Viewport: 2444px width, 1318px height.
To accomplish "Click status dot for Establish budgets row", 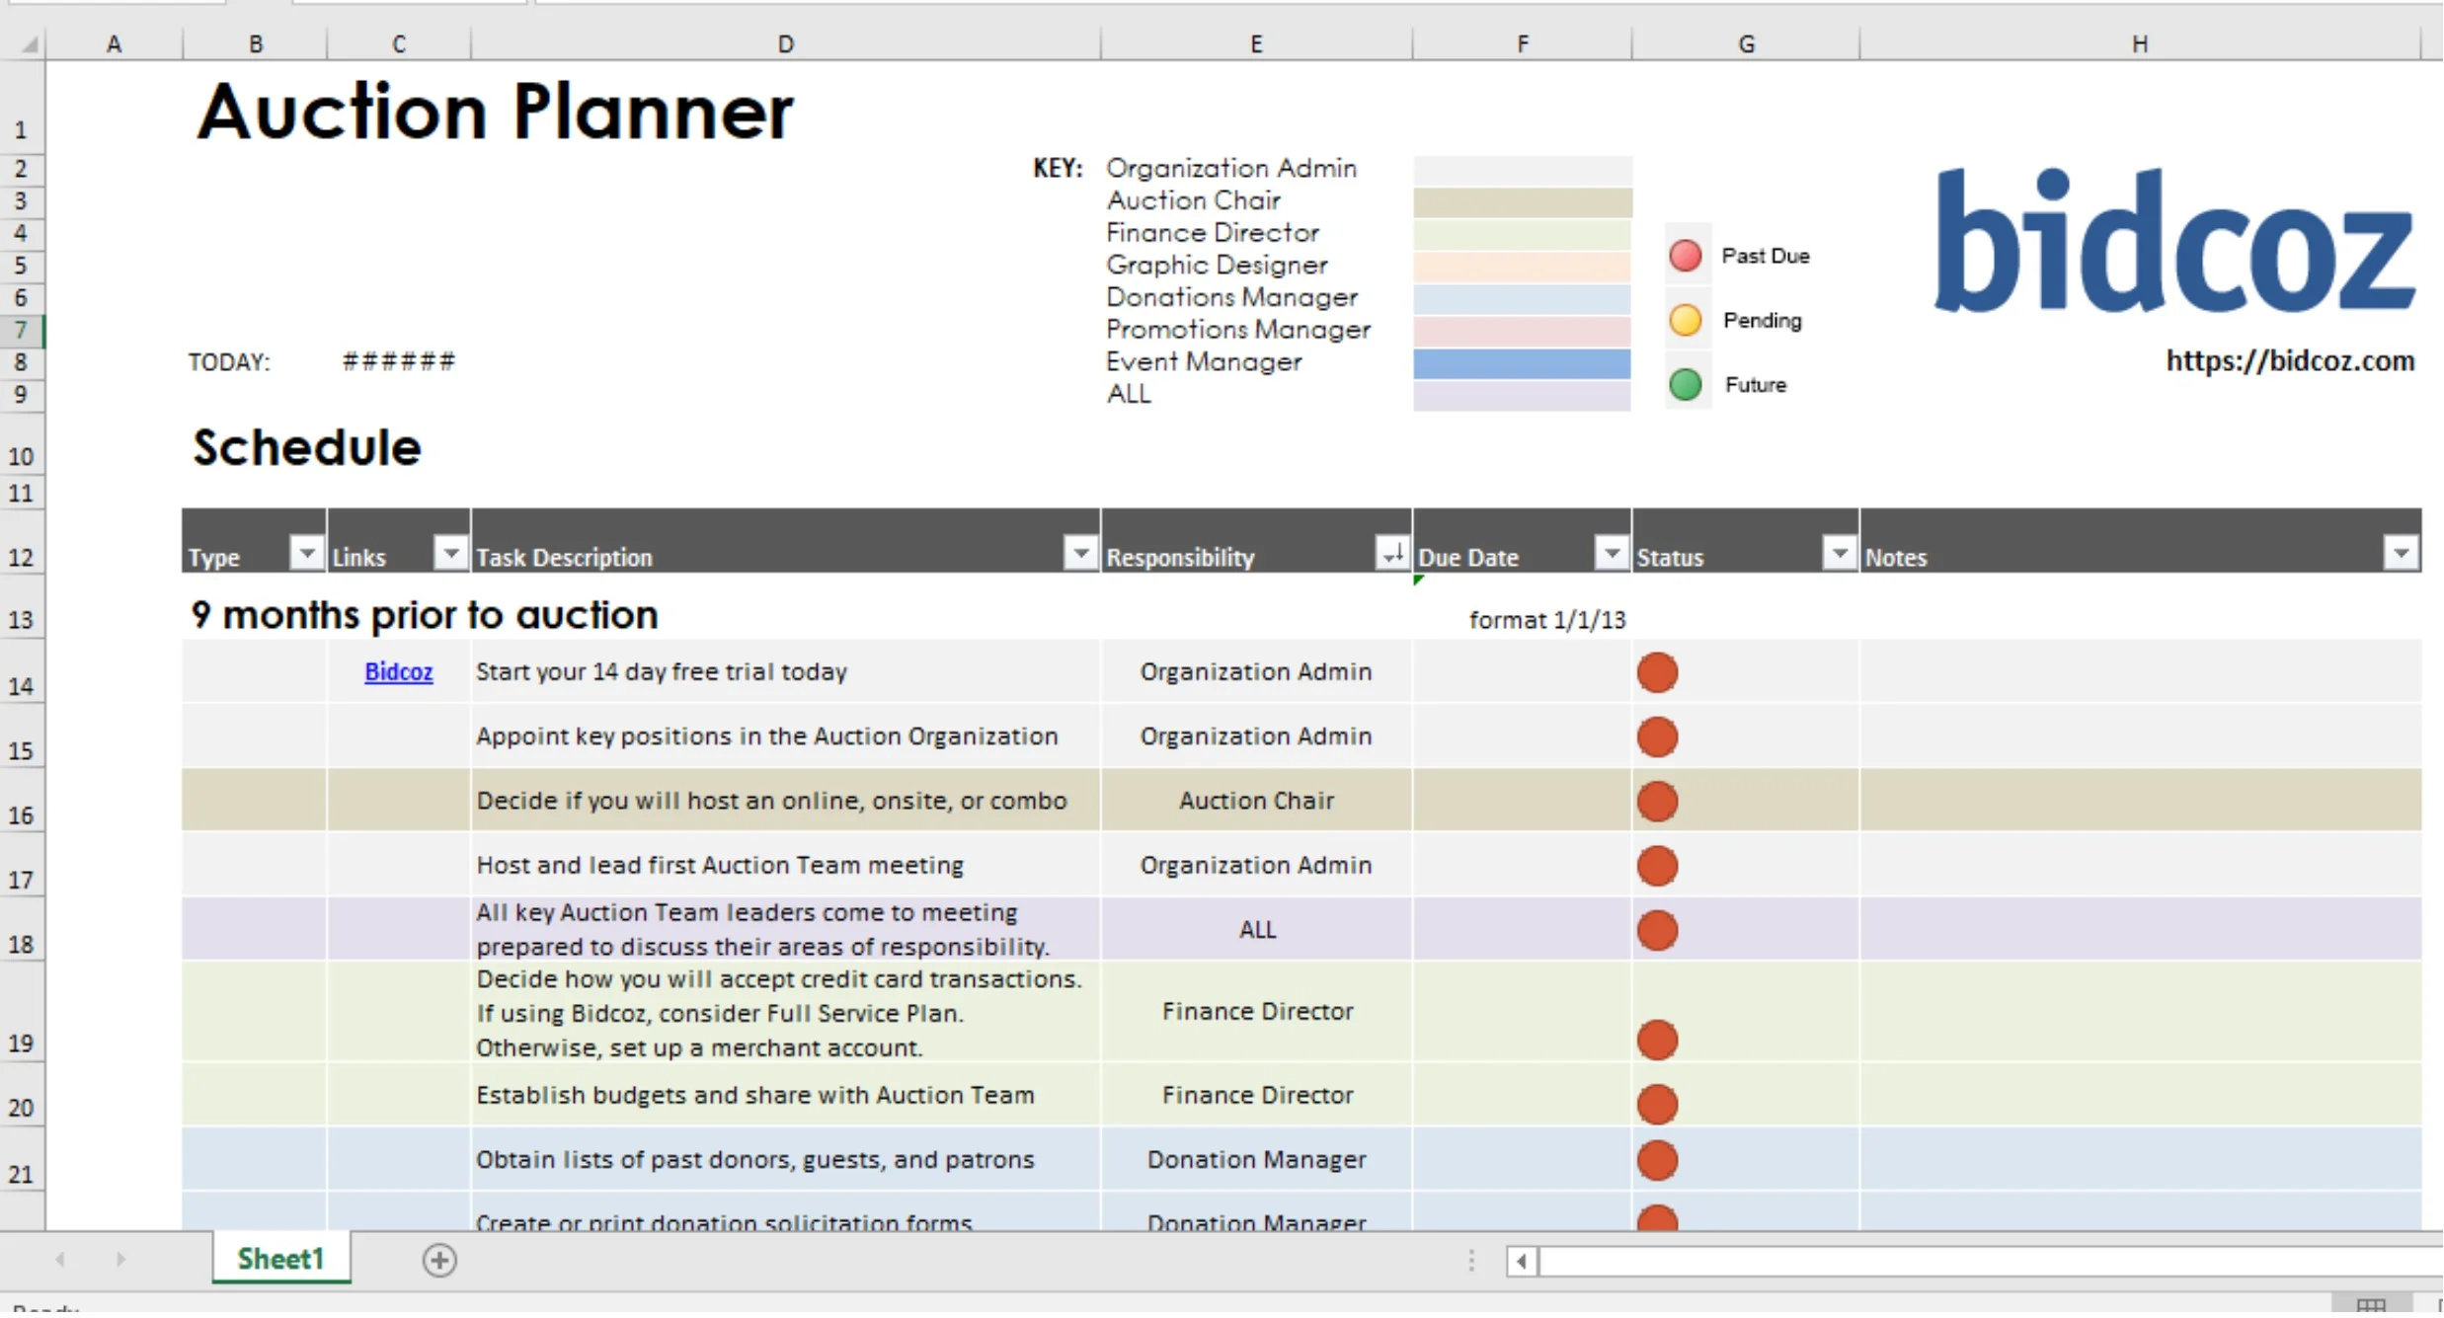I will pos(1657,1107).
